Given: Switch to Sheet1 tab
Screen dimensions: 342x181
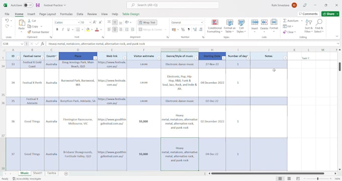Looking at the screenshot, I should pyautogui.click(x=38, y=173).
